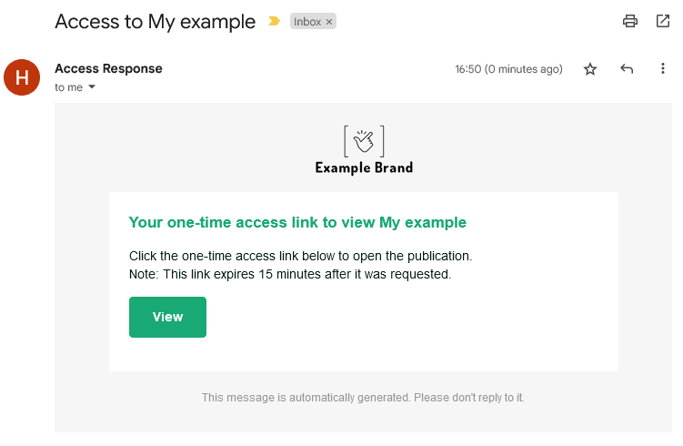Remove the Inbox label with the ×
The image size is (683, 446).
(x=329, y=22)
